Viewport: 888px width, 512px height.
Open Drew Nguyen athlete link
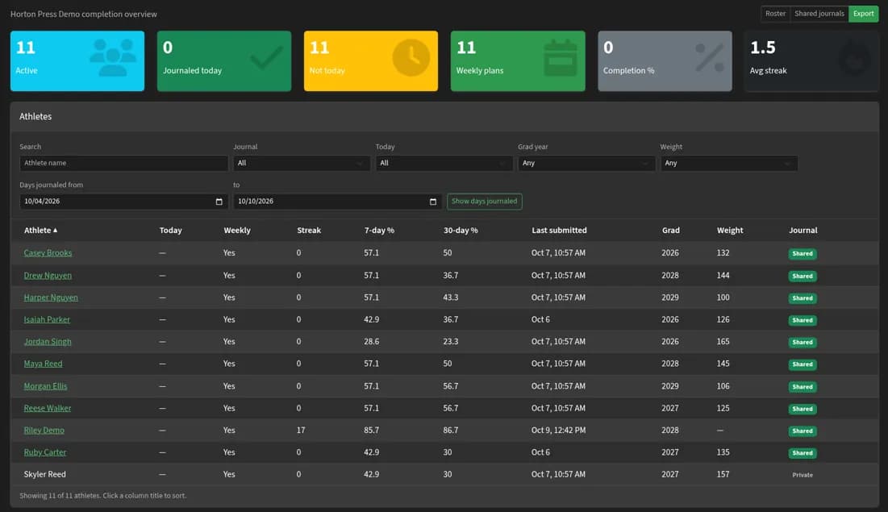click(x=48, y=276)
